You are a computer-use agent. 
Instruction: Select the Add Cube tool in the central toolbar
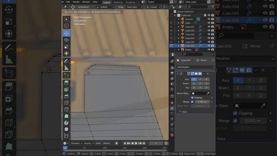point(66,76)
